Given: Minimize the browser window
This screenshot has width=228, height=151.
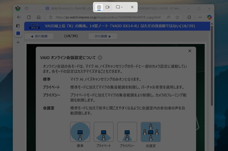Looking at the screenshot, I should (189, 9).
